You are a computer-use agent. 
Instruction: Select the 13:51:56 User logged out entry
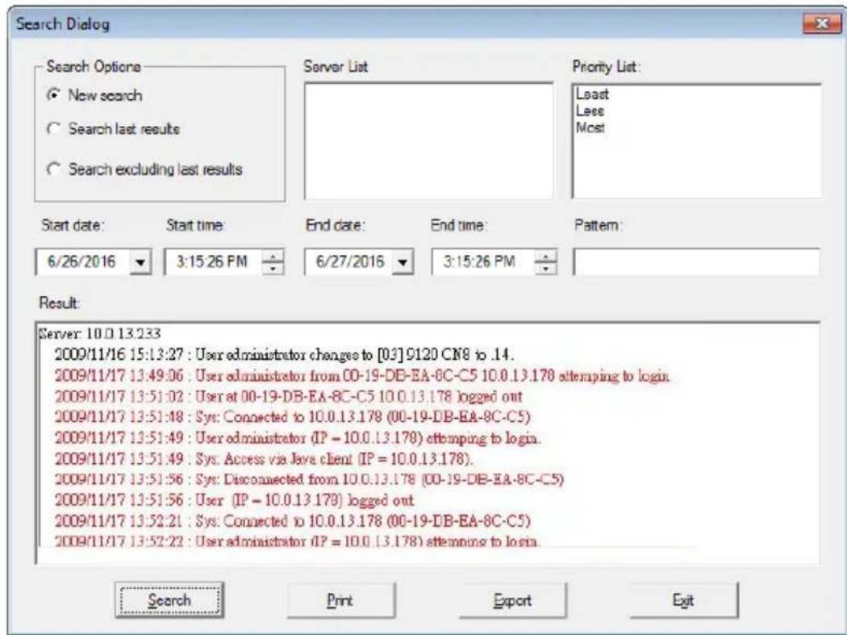(234, 500)
